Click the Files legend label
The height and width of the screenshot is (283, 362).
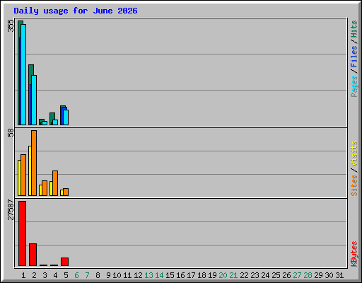354,57
